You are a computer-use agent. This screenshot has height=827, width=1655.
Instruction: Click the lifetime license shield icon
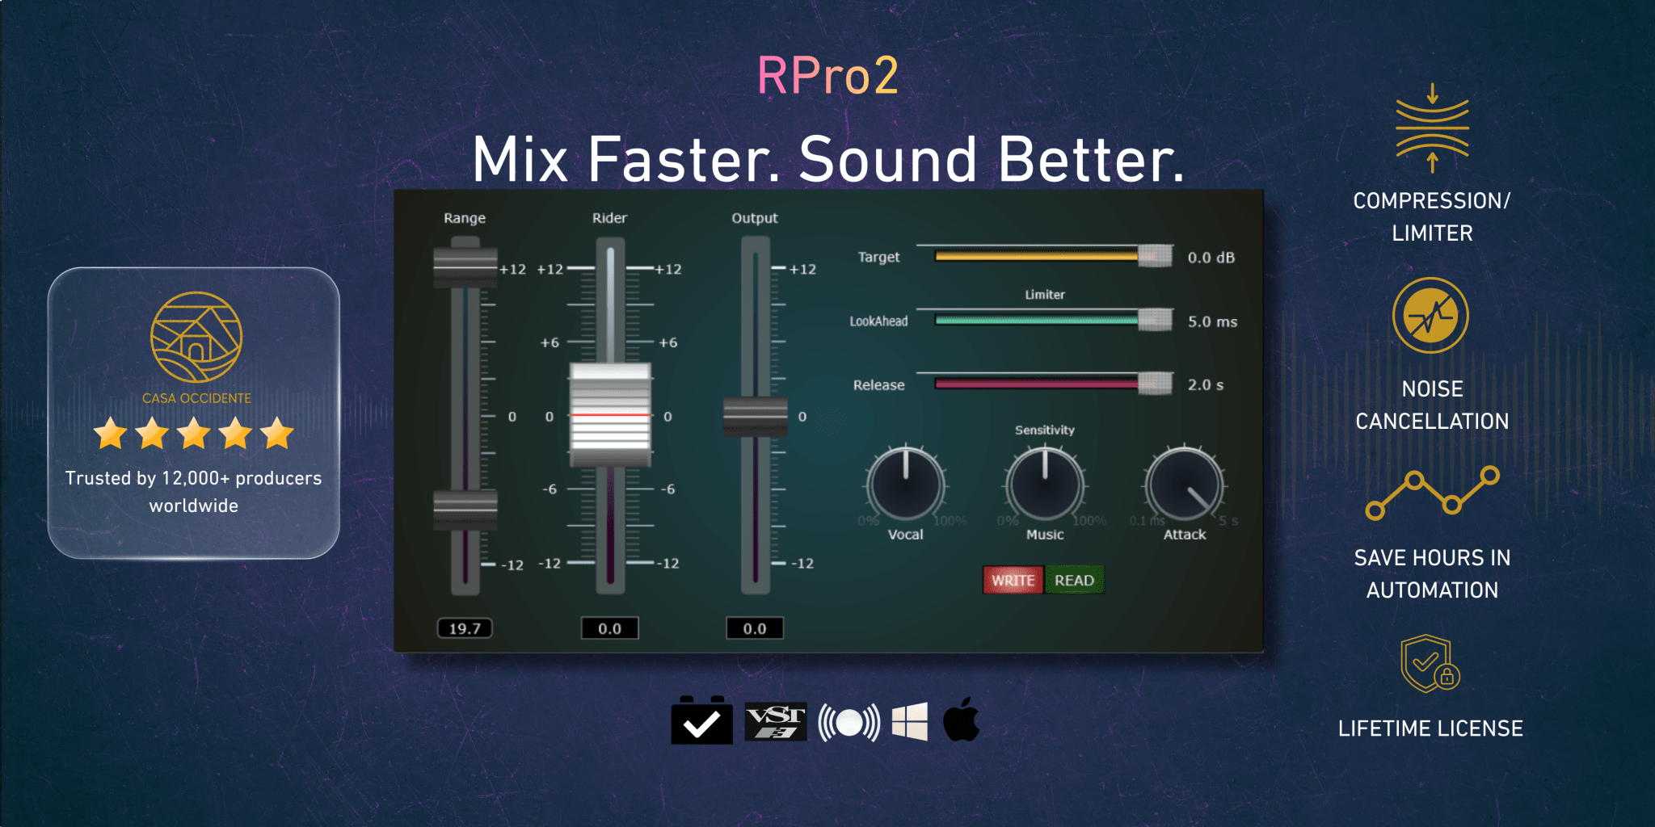click(1430, 663)
